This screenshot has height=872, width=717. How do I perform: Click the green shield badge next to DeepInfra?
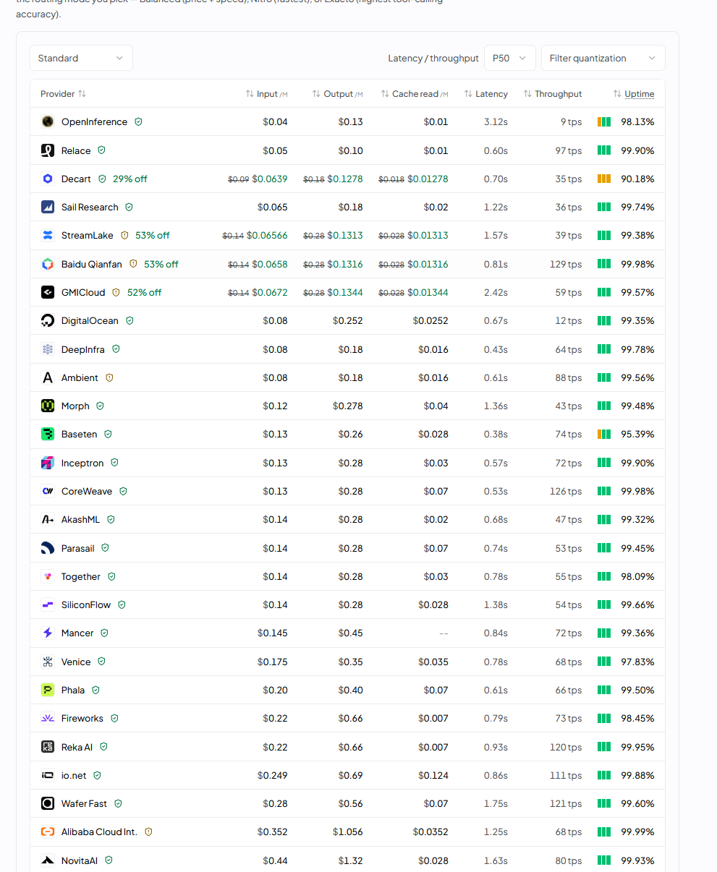pyautogui.click(x=116, y=349)
